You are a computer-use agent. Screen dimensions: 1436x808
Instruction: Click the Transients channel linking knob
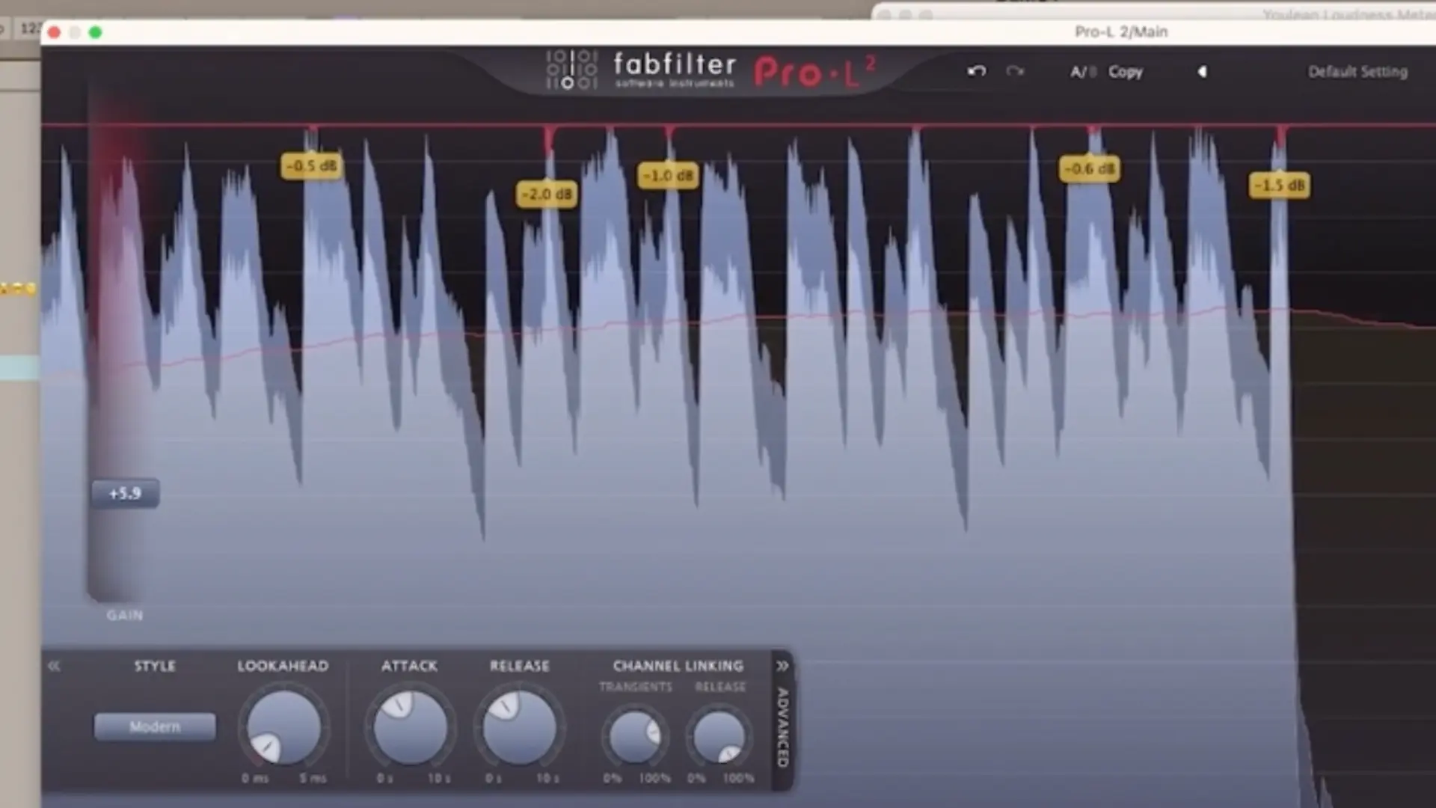[x=635, y=736]
